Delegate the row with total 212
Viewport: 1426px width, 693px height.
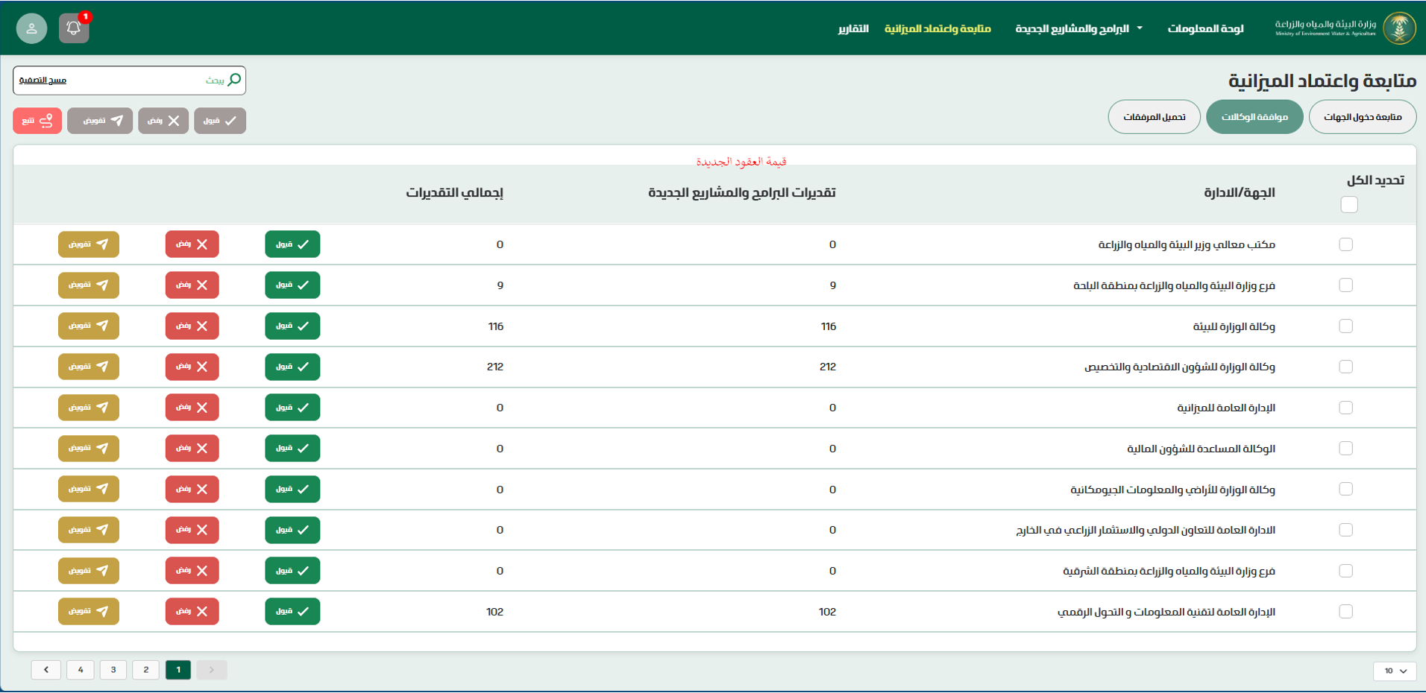point(89,367)
